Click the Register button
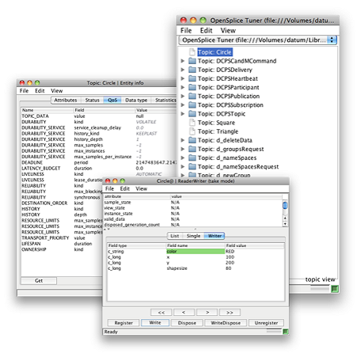The height and width of the screenshot is (357, 357). click(x=123, y=323)
